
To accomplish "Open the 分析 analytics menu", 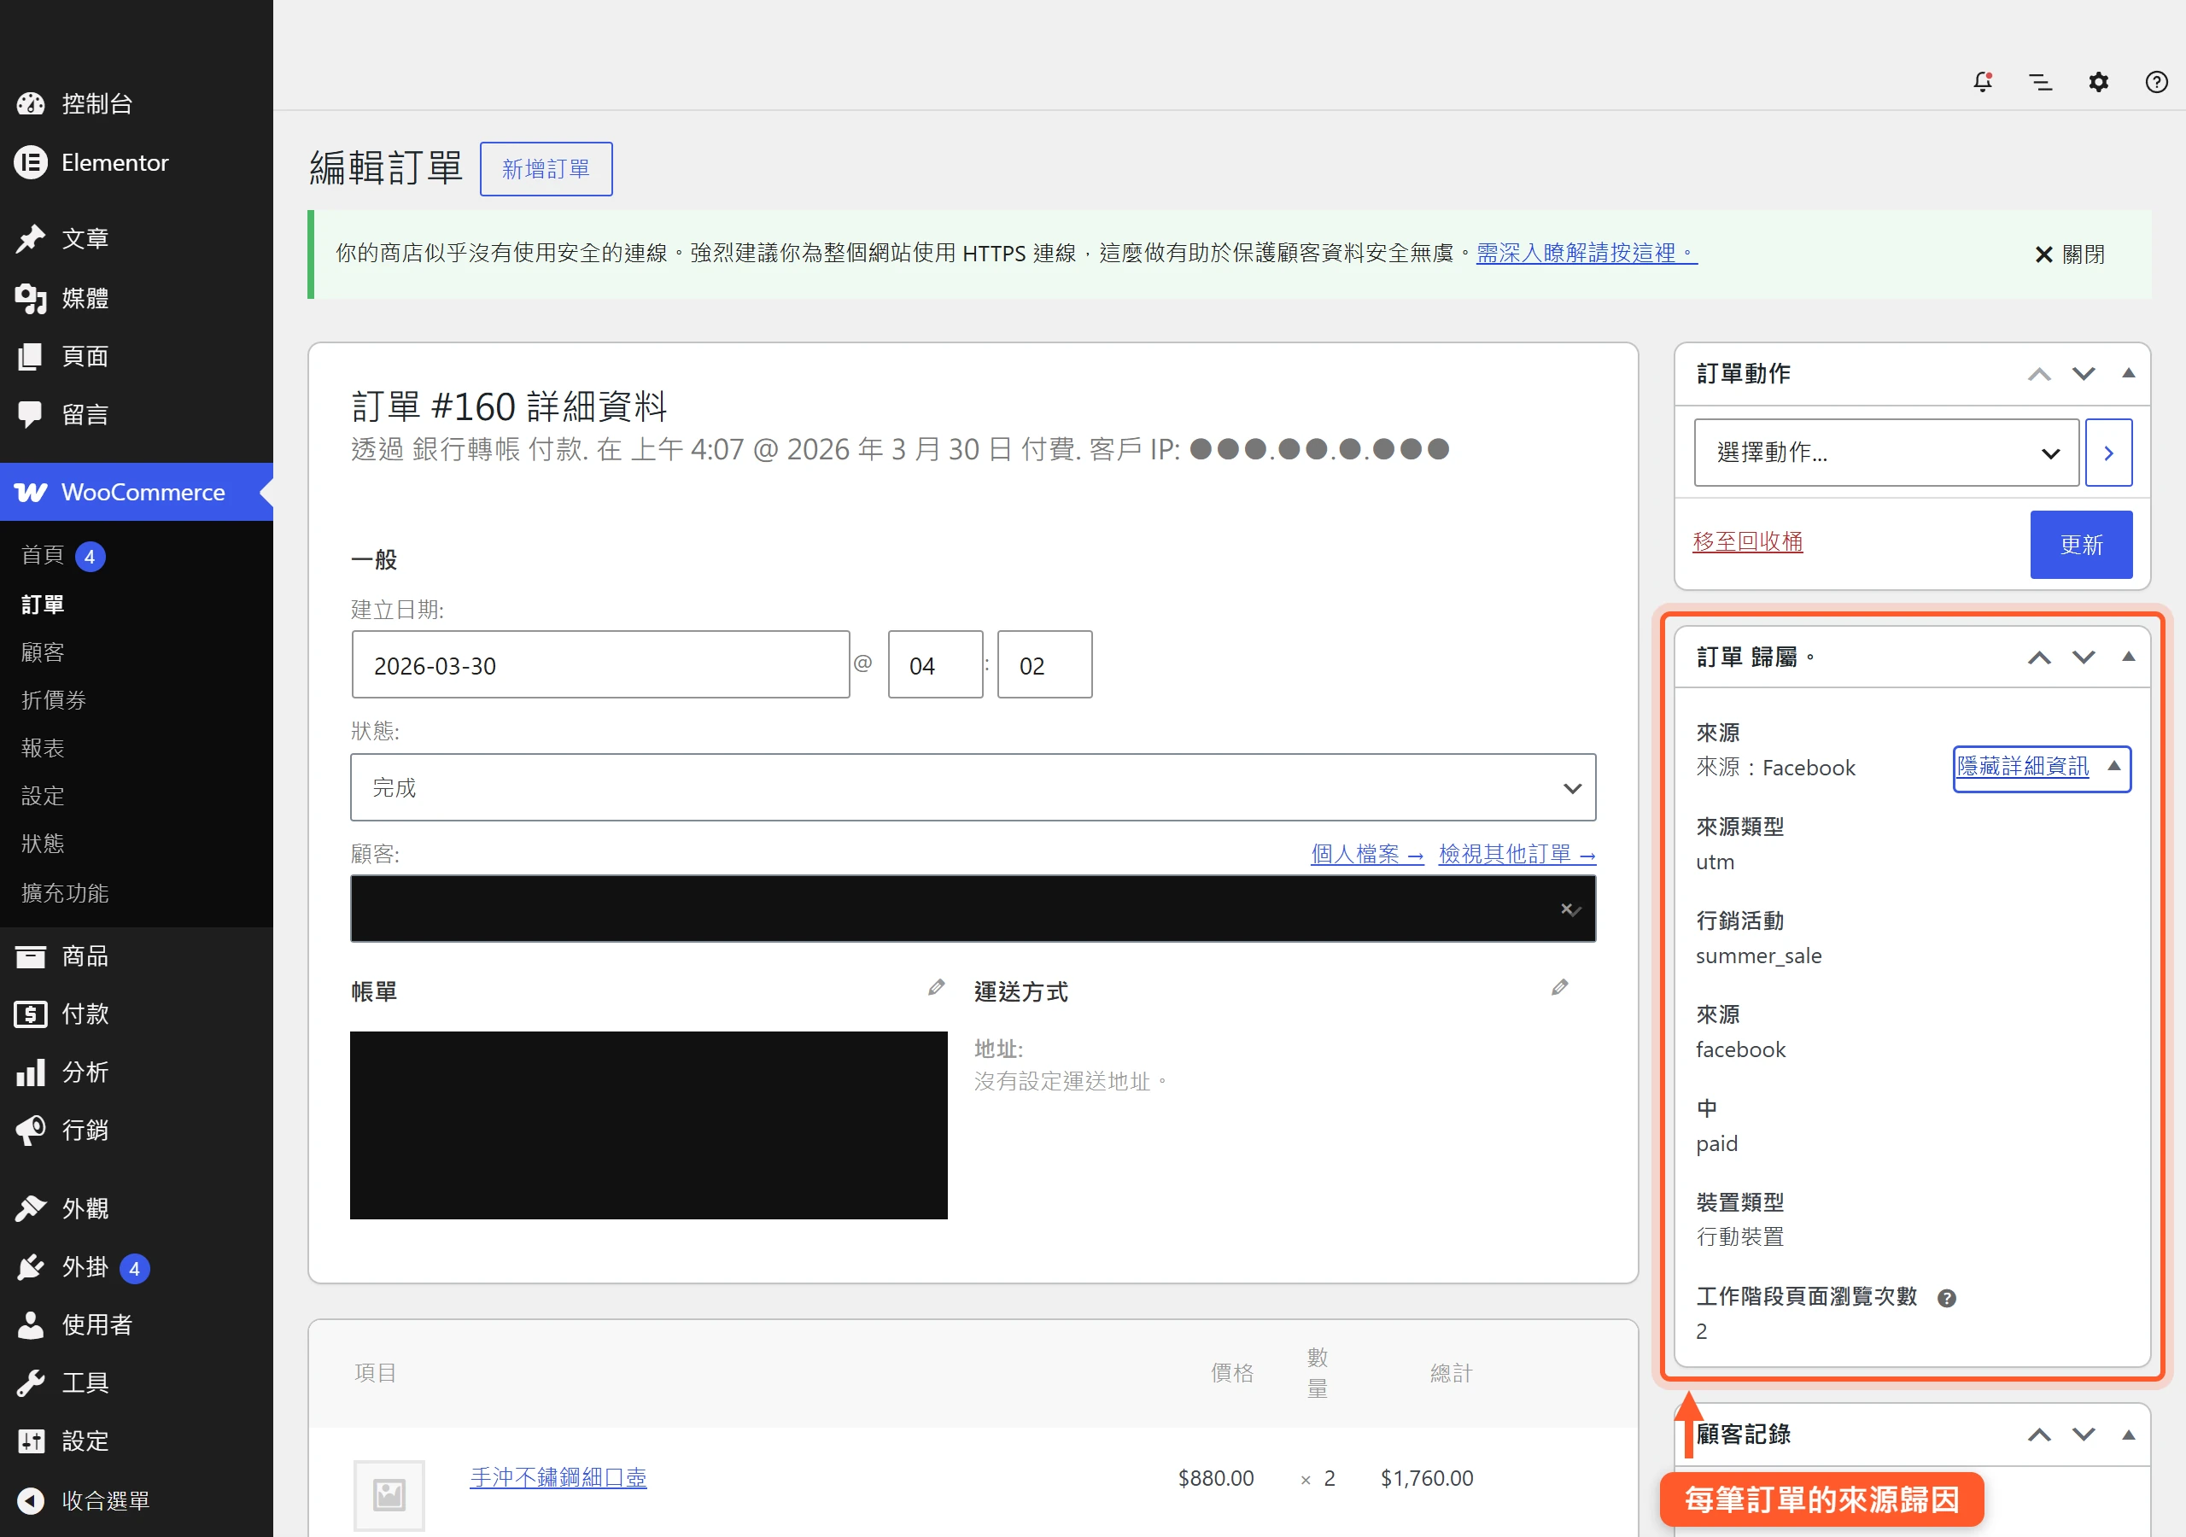I will [63, 1072].
